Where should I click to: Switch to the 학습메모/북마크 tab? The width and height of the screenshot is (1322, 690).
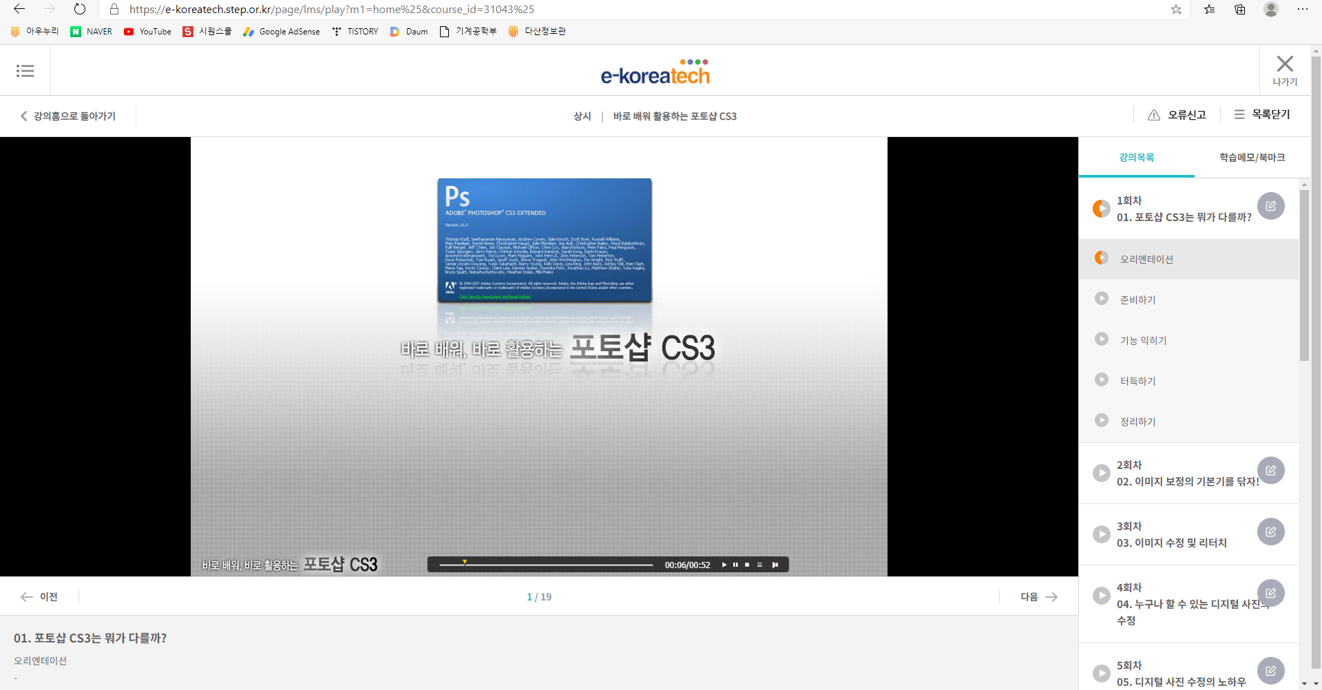coord(1252,157)
